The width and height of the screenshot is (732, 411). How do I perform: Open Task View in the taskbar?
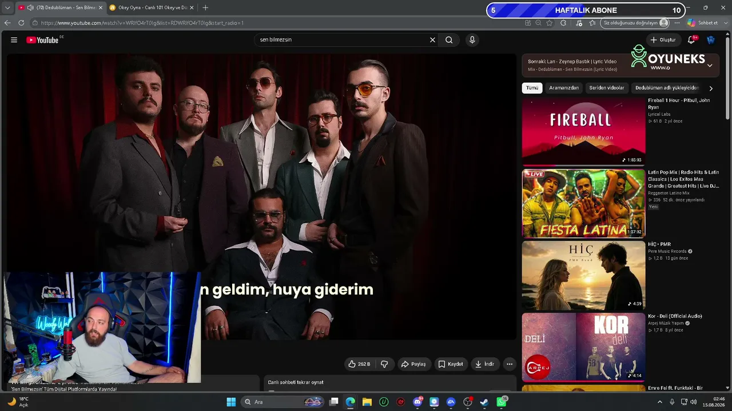coord(334,402)
